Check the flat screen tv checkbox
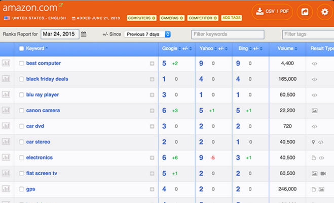The height and width of the screenshot is (203, 334). (21, 173)
